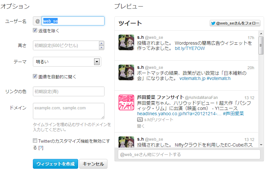Click the 17h timestamp on first tweet
Viewport: 267px width, 172px height.
251,38
